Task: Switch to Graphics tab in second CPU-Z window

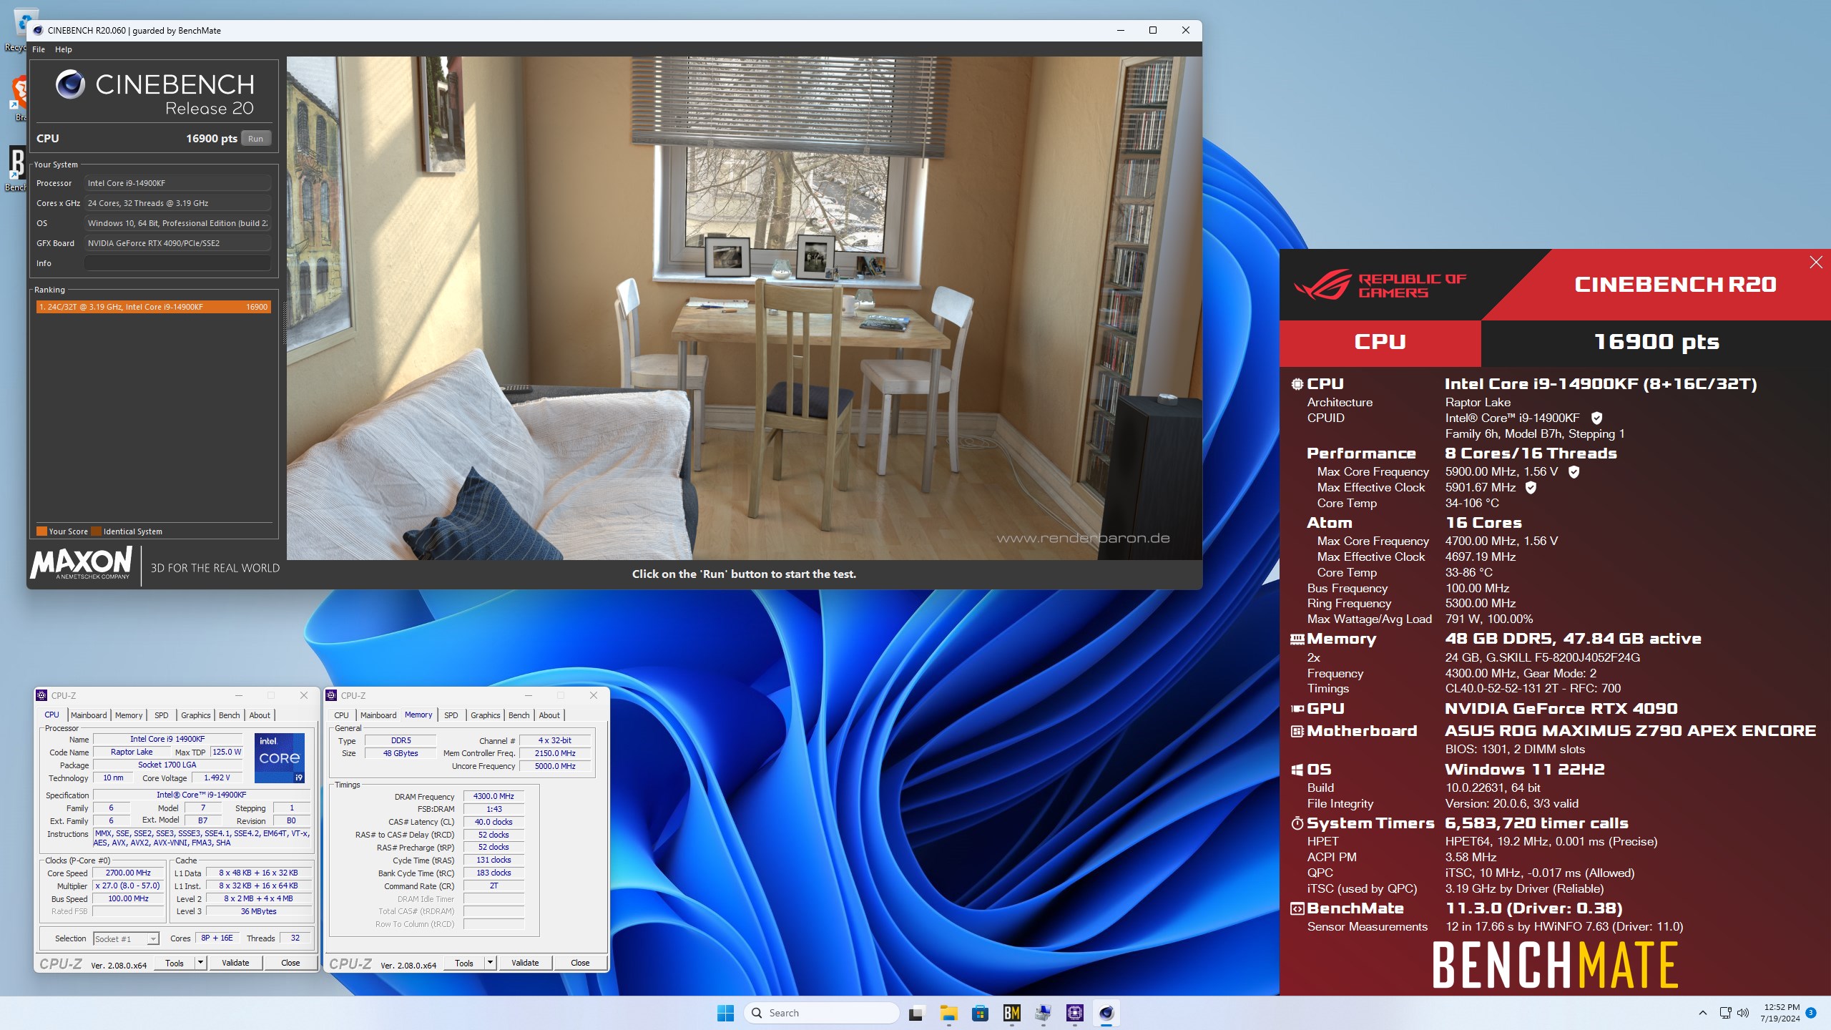Action: [x=486, y=715]
